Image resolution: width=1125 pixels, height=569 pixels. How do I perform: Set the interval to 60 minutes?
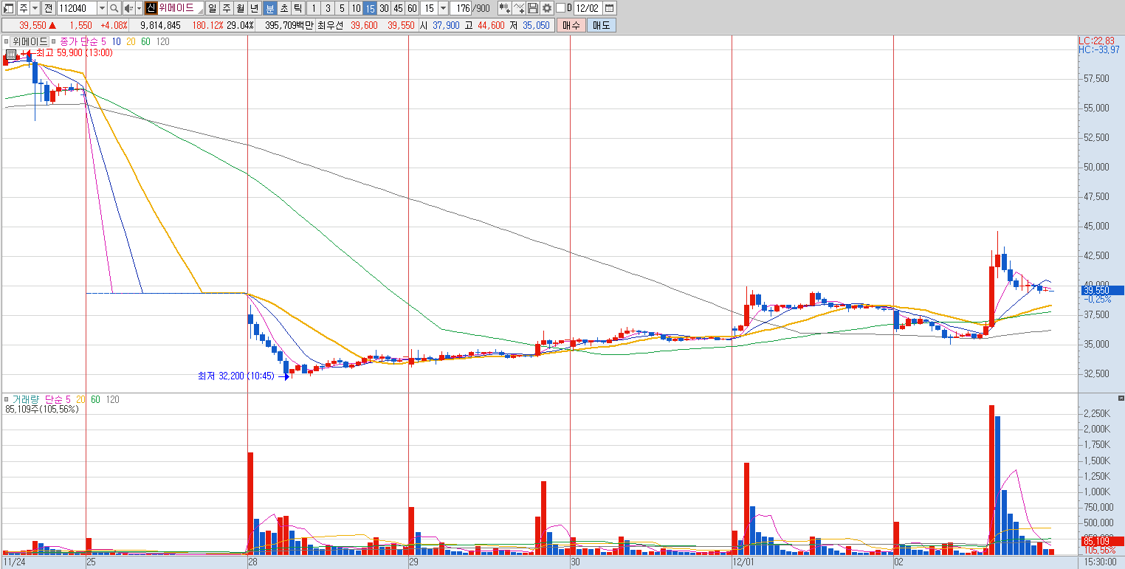pyautogui.click(x=412, y=8)
